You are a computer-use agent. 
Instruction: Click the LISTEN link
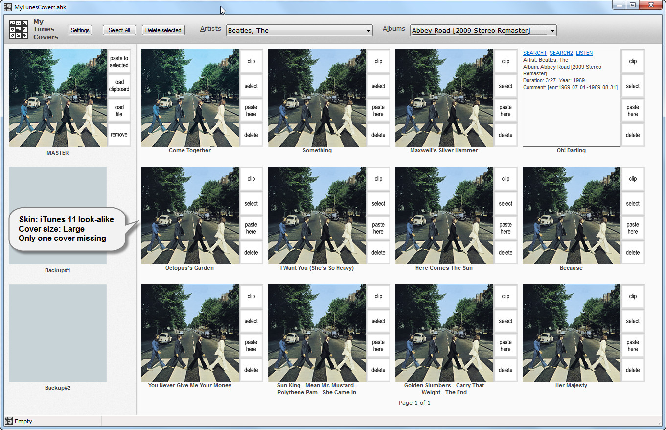(584, 53)
